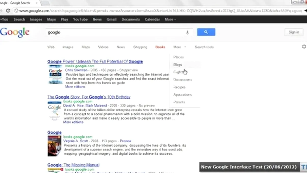Switch to the Web results tab

pyautogui.click(x=51, y=47)
